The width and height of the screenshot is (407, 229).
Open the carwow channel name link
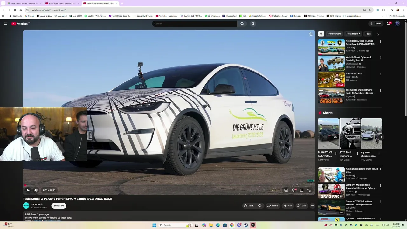pos(35,205)
